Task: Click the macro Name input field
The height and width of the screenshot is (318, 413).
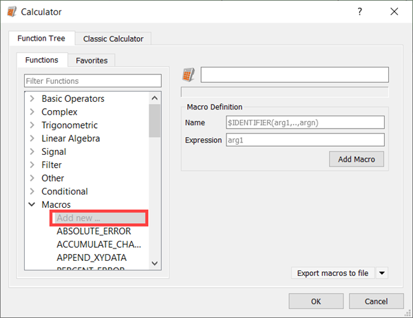Action: [305, 123]
